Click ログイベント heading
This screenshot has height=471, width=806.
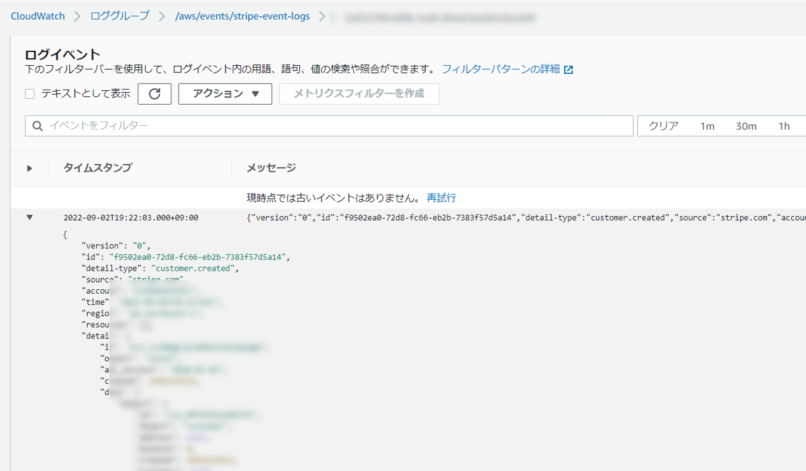(x=63, y=54)
